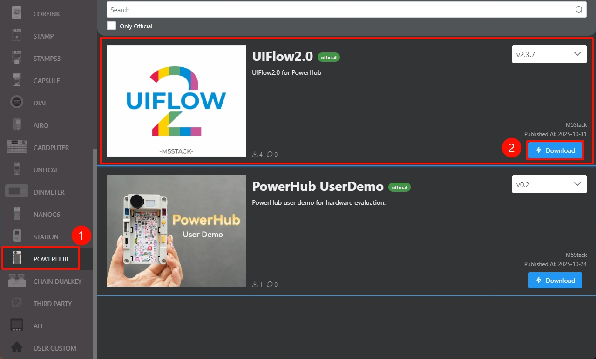596x359 pixels.
Task: Click the sidebar vertical scrollbar
Action: [95, 251]
